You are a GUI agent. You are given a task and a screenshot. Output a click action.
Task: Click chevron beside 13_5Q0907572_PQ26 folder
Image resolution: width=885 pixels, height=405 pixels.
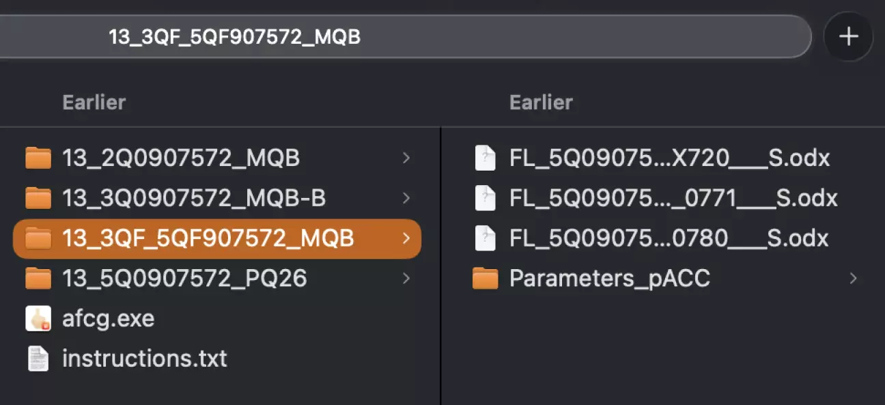(x=406, y=279)
